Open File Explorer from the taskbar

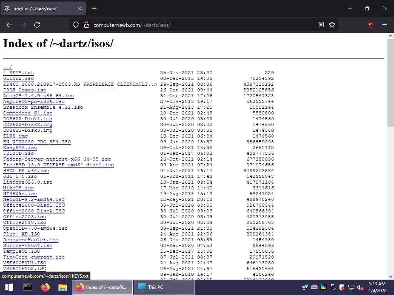tap(63, 287)
